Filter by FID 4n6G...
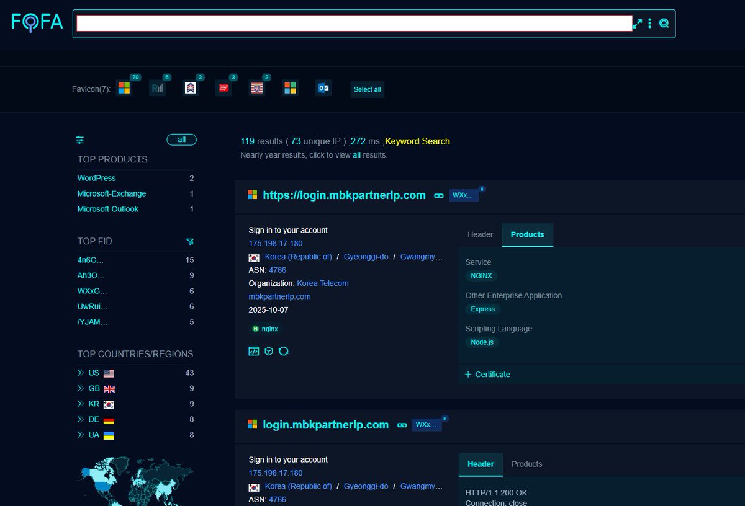This screenshot has height=506, width=745. (91, 260)
